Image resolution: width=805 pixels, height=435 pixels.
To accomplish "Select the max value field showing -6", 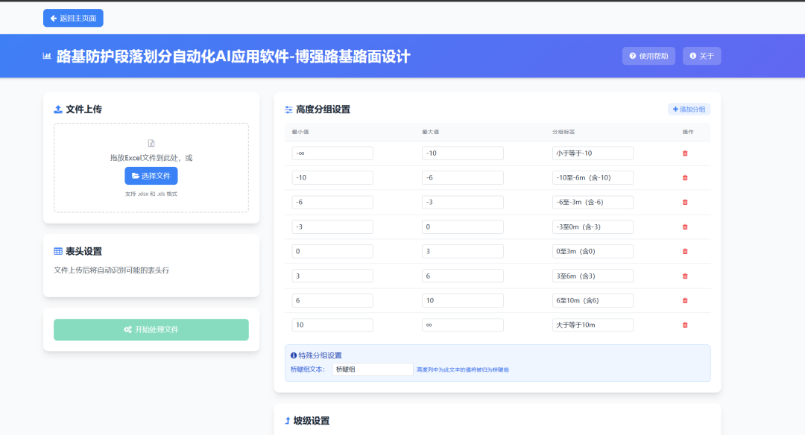I will 462,178.
